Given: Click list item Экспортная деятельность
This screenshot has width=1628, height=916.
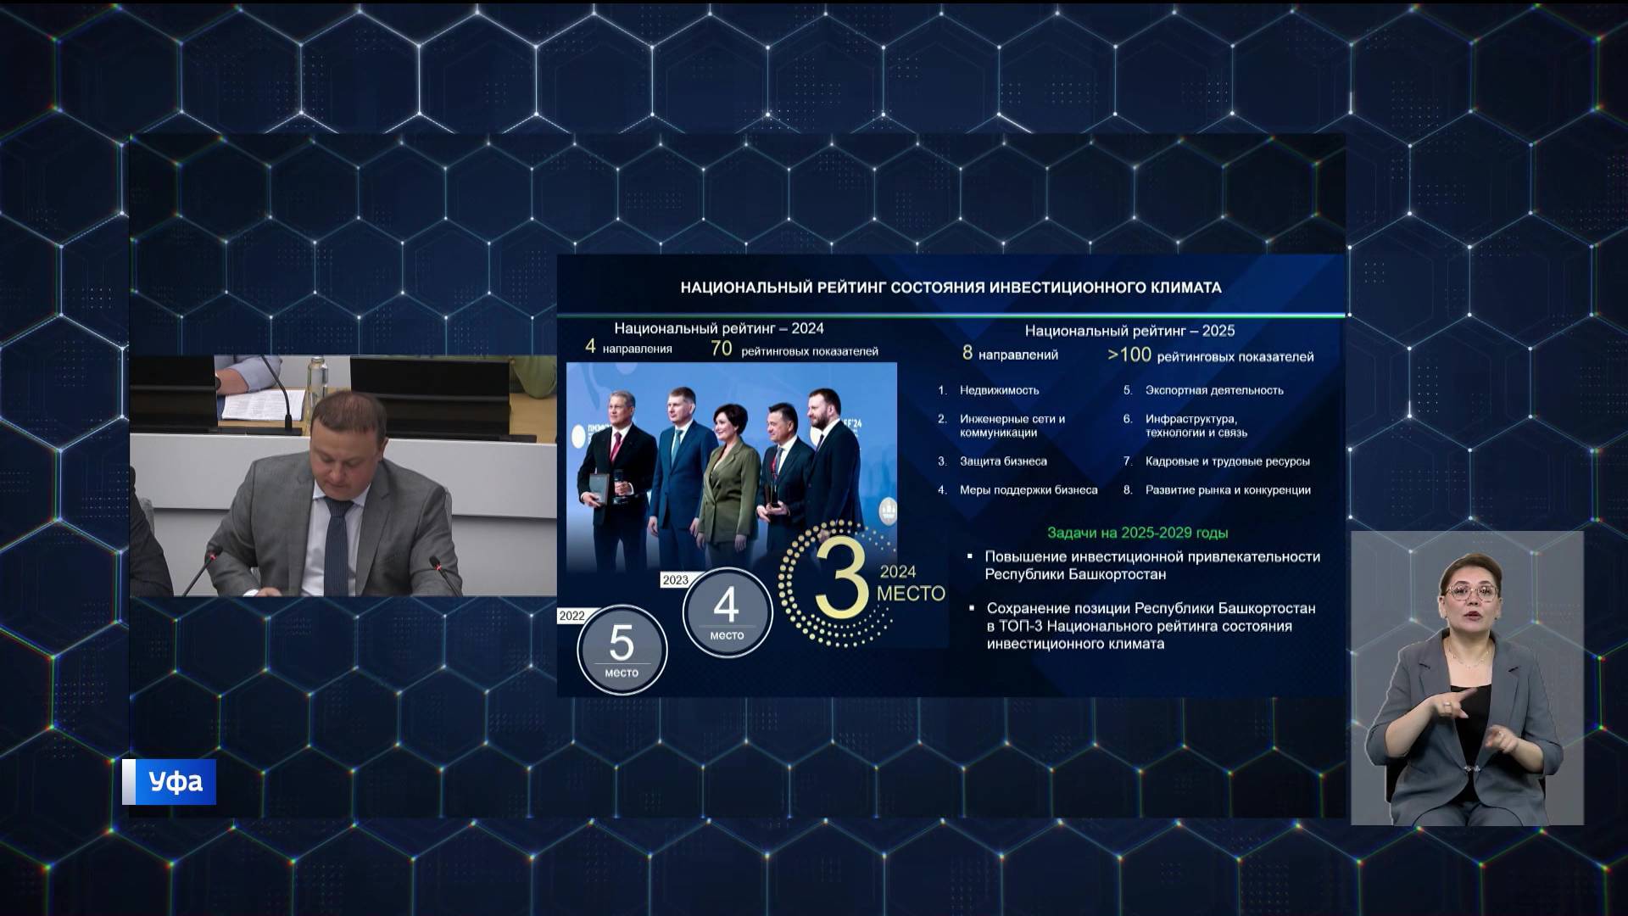Looking at the screenshot, I should click(1213, 390).
